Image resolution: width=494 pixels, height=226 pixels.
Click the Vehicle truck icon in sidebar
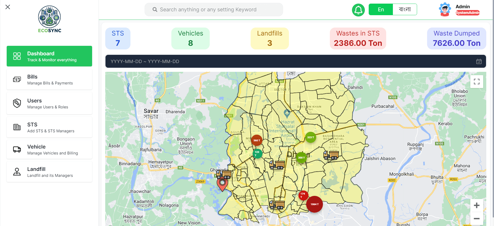point(17,149)
